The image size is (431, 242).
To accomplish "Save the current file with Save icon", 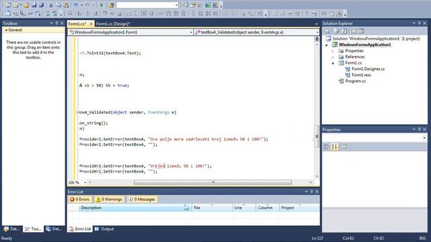I will [x=34, y=5].
